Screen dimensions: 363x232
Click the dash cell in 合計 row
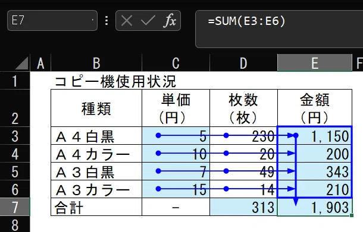[176, 207]
